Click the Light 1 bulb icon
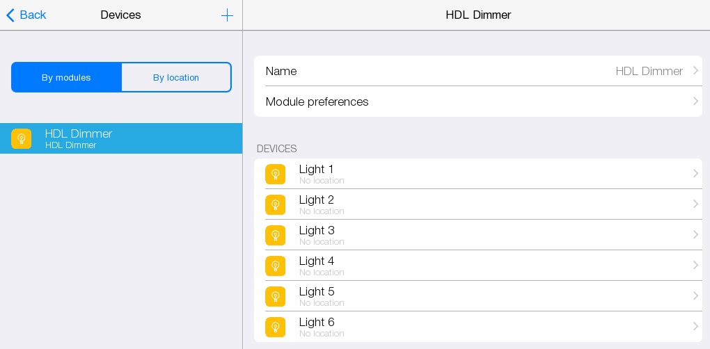The width and height of the screenshot is (710, 349). click(275, 174)
